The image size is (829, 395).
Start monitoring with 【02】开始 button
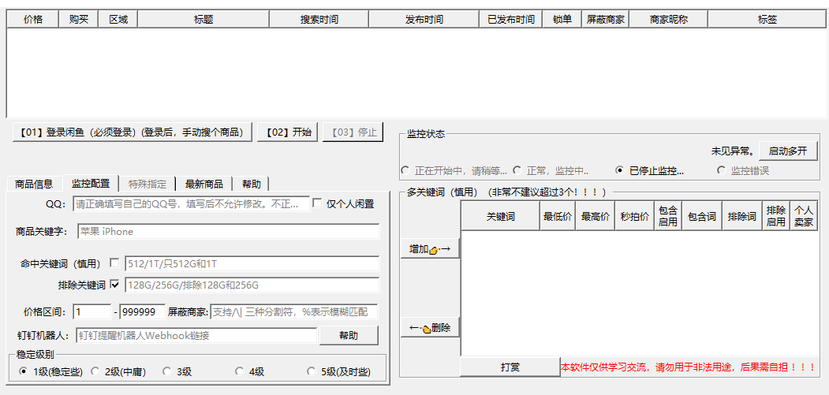tap(288, 132)
